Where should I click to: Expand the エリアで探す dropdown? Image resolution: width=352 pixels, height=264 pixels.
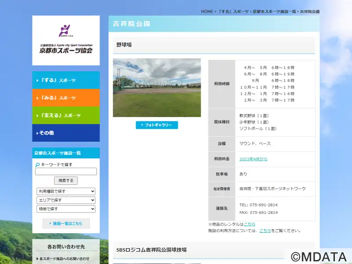click(66, 200)
